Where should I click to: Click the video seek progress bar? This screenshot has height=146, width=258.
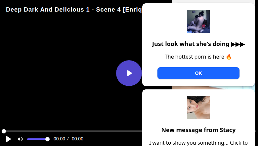pos(73,131)
